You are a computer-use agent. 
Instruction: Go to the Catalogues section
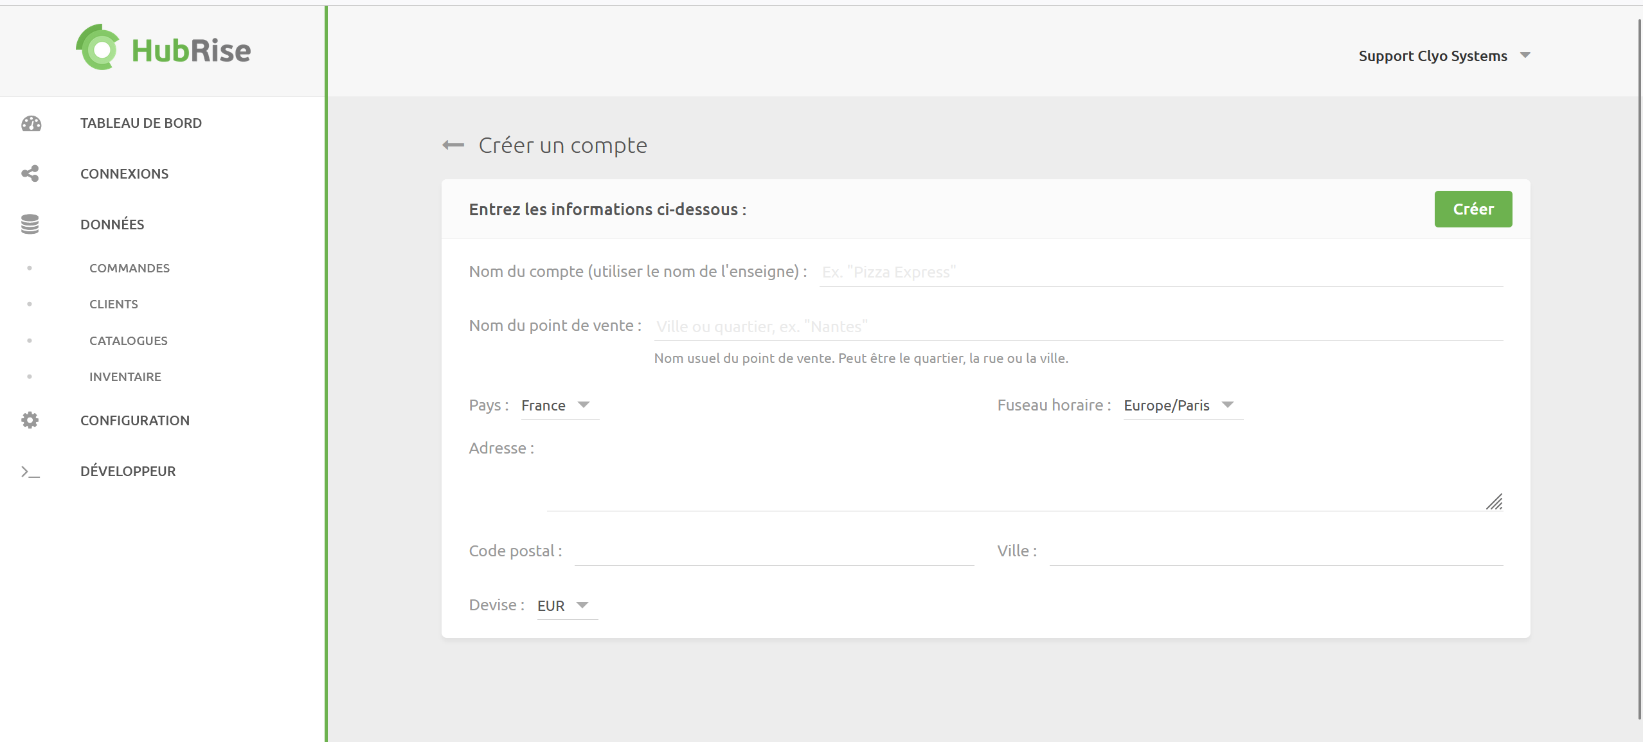tap(128, 340)
